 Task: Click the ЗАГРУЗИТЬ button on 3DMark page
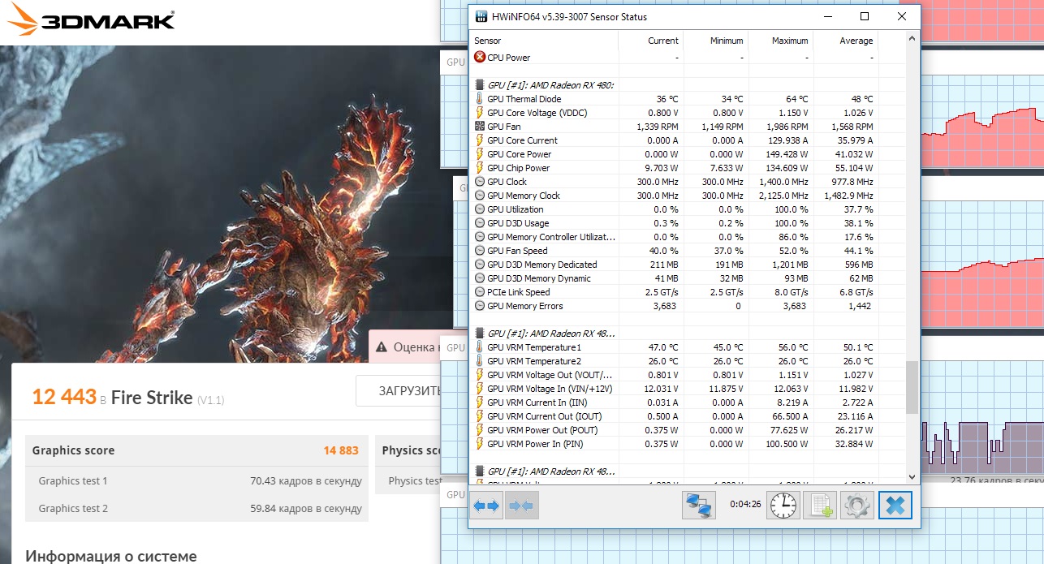399,391
